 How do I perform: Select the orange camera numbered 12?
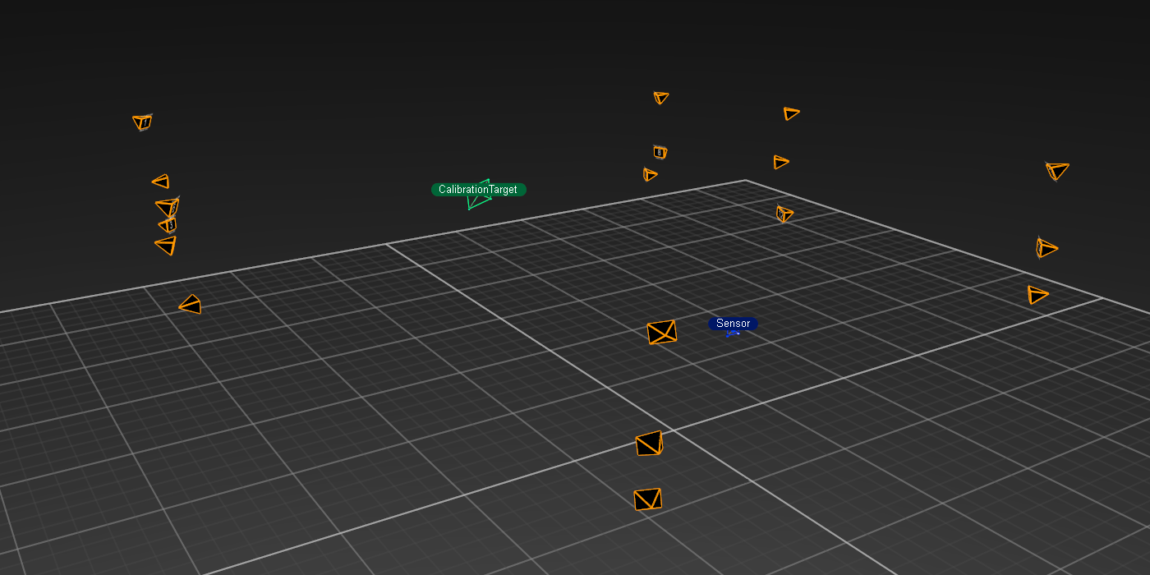tap(784, 214)
